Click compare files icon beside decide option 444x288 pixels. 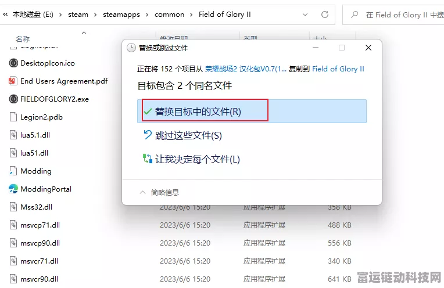click(x=147, y=159)
